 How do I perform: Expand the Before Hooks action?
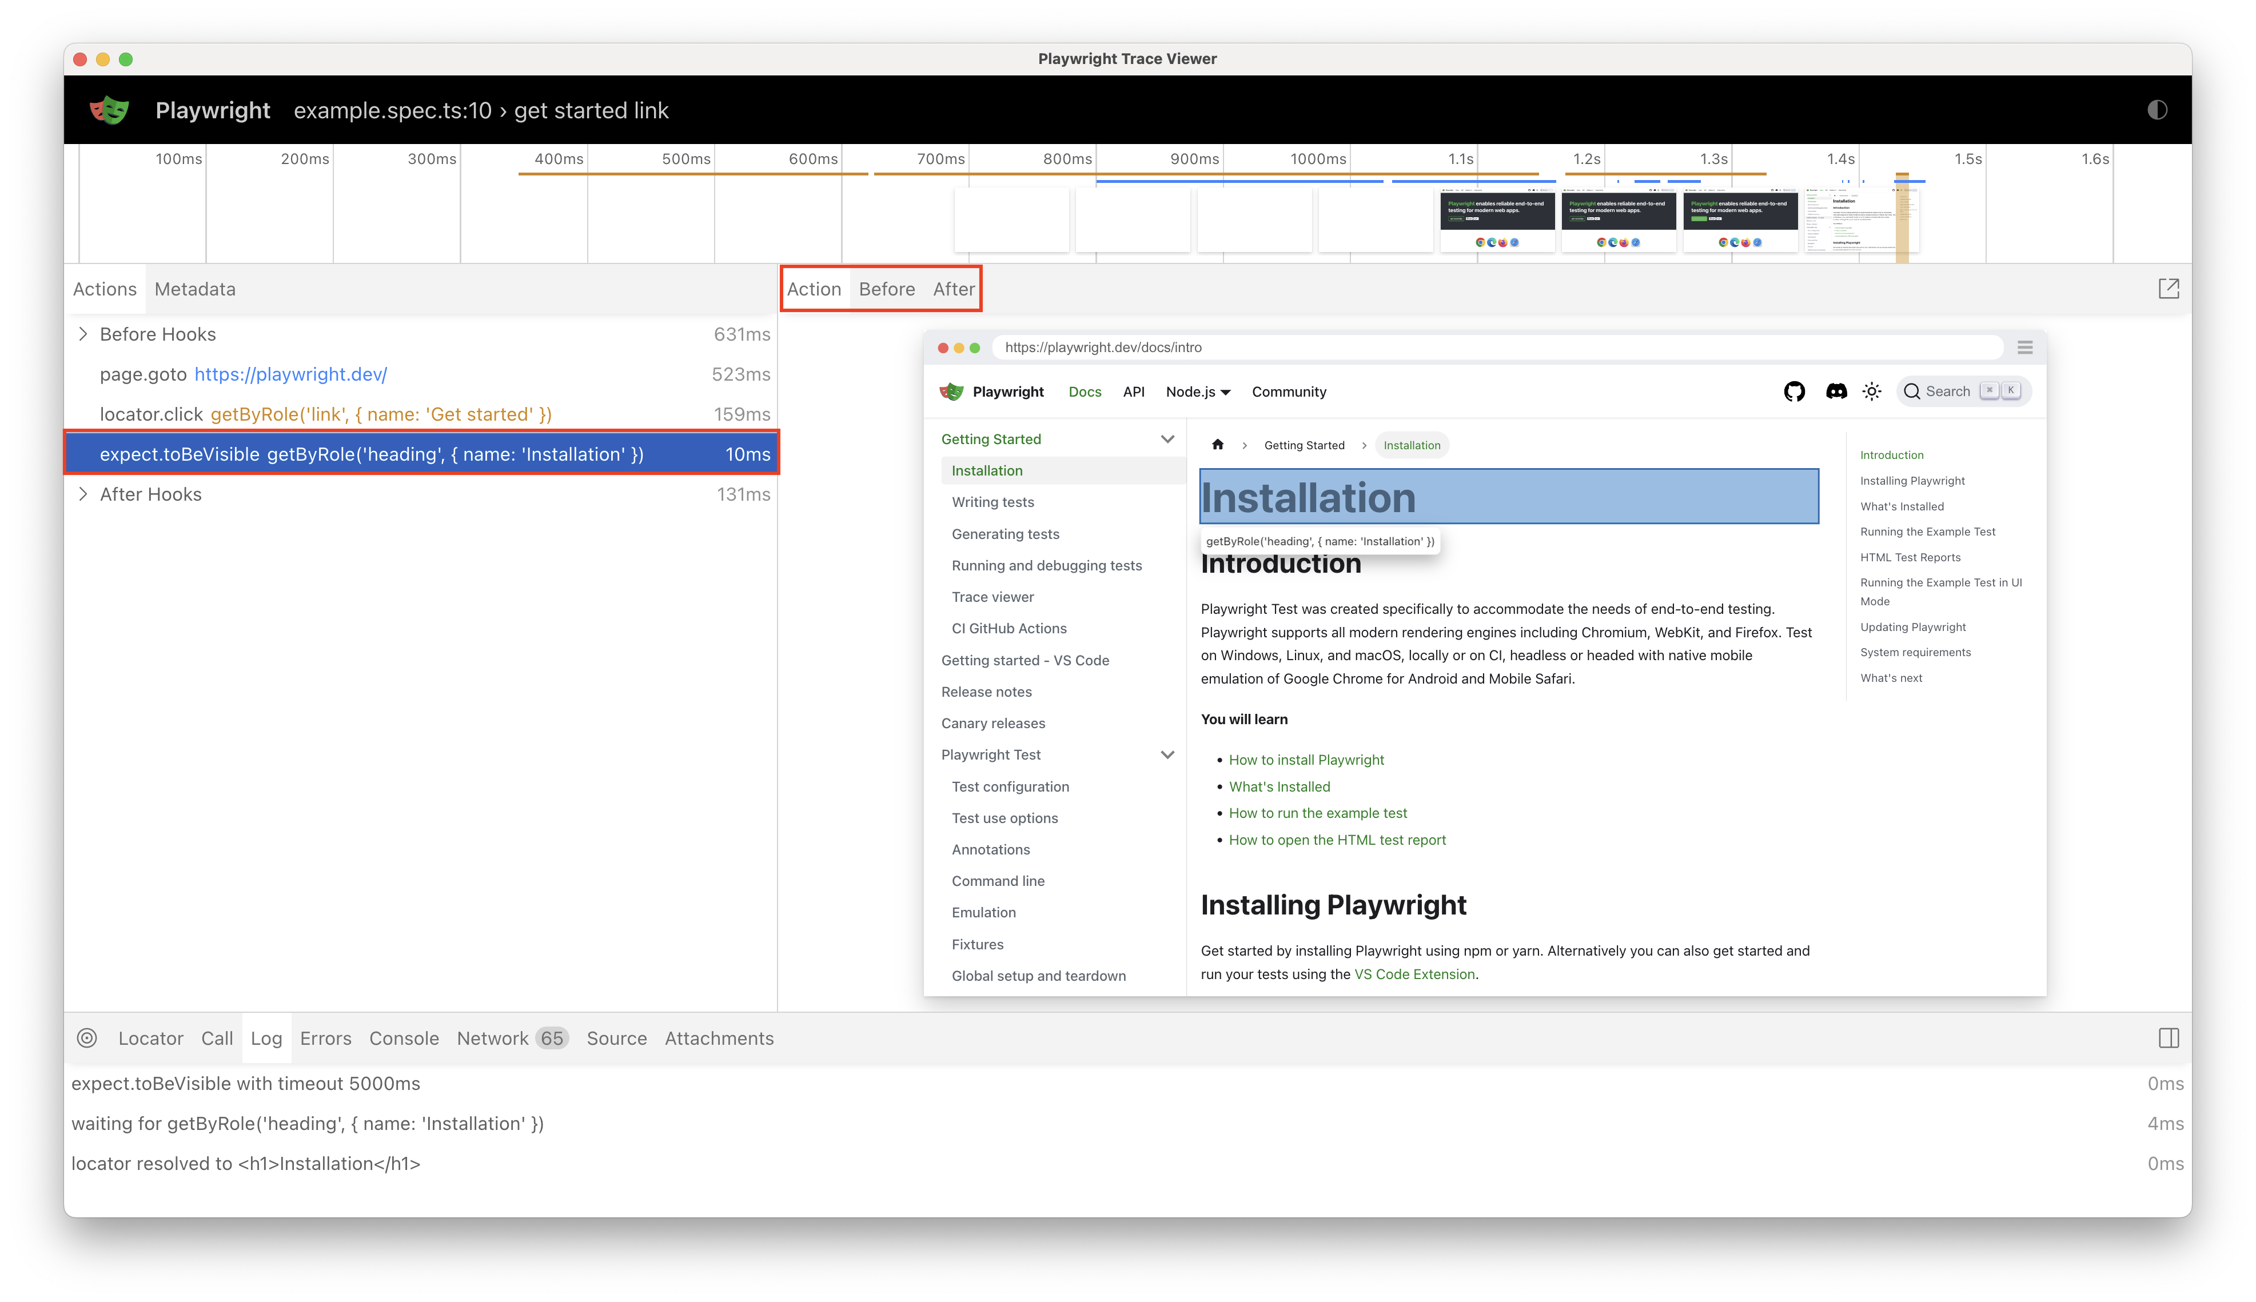(83, 334)
